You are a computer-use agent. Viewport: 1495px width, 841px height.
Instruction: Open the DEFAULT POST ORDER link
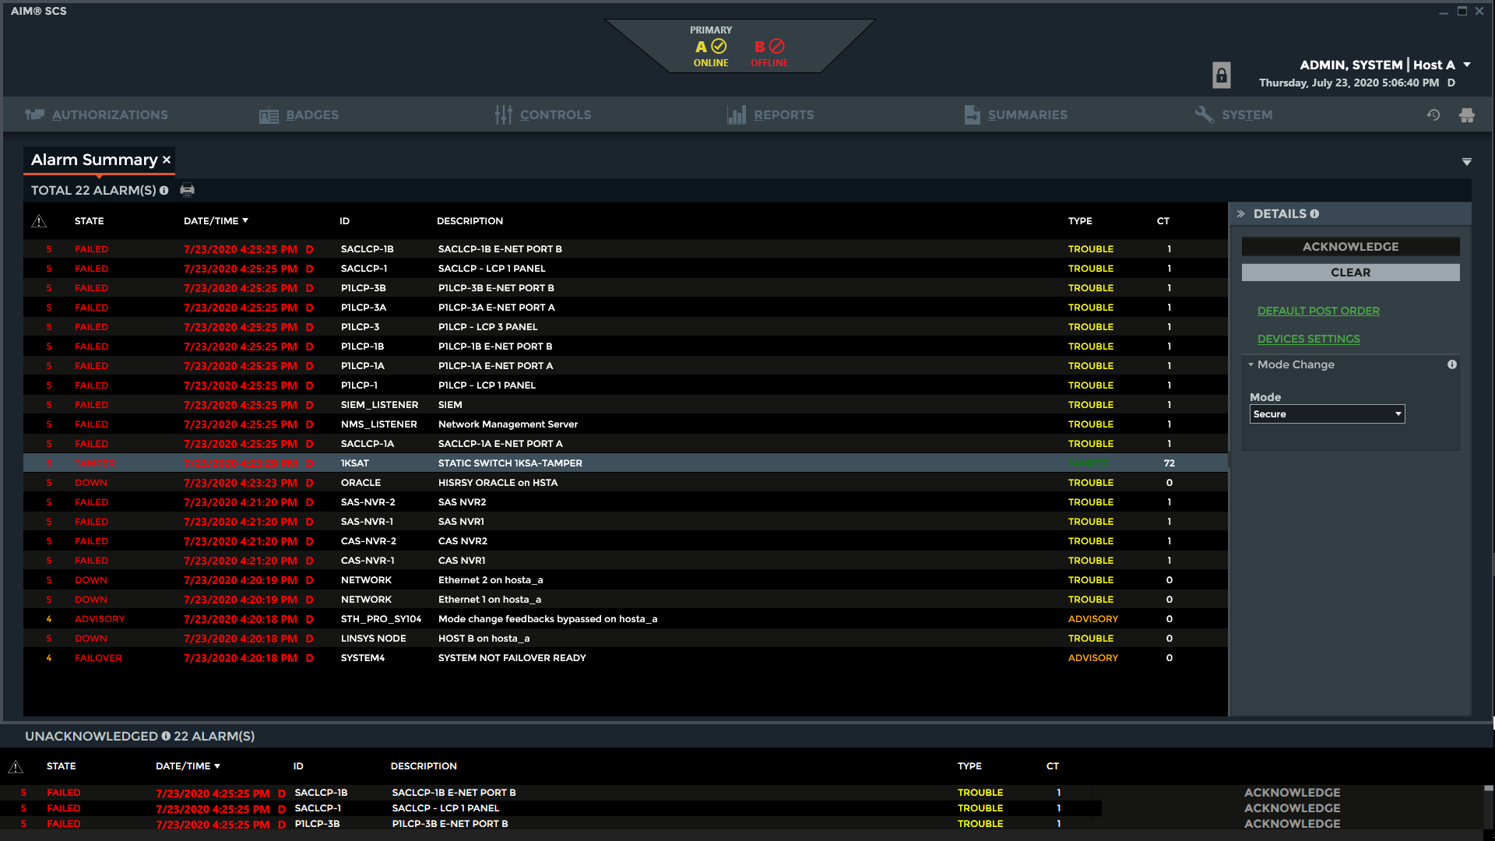pyautogui.click(x=1318, y=311)
